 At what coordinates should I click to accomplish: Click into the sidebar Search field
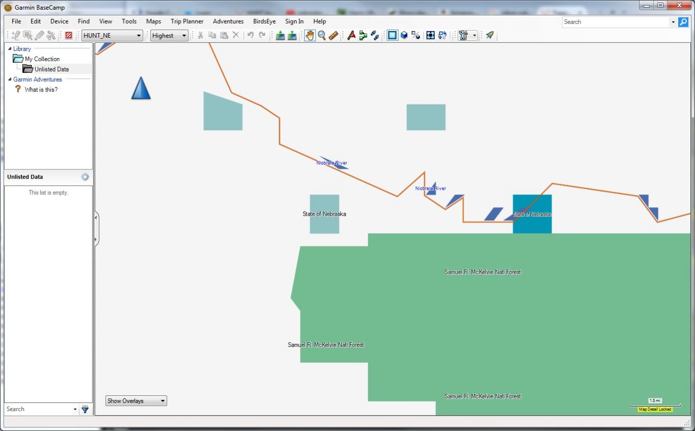click(38, 409)
